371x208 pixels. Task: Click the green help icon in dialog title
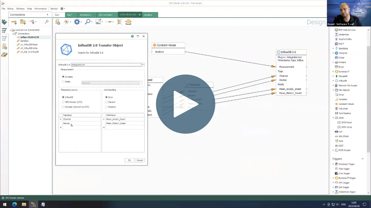(132, 36)
